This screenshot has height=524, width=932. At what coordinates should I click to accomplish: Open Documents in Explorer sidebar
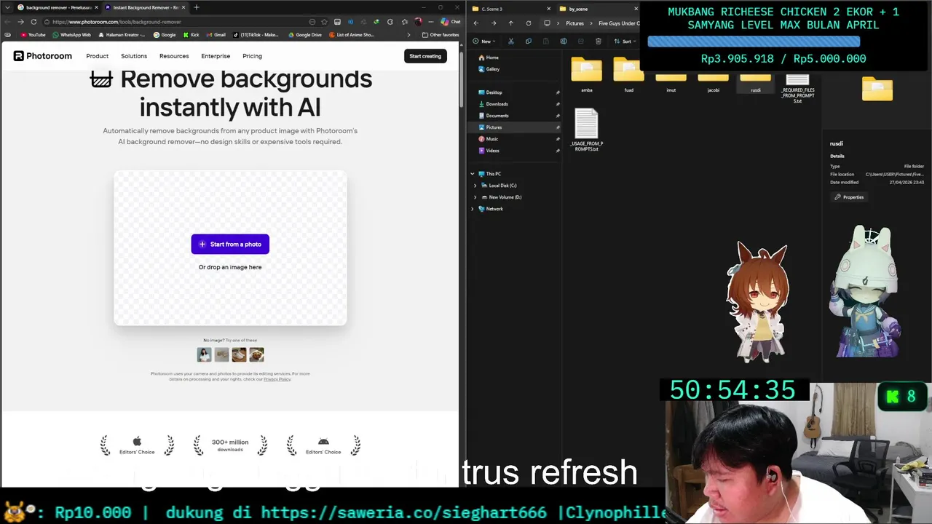pyautogui.click(x=494, y=116)
